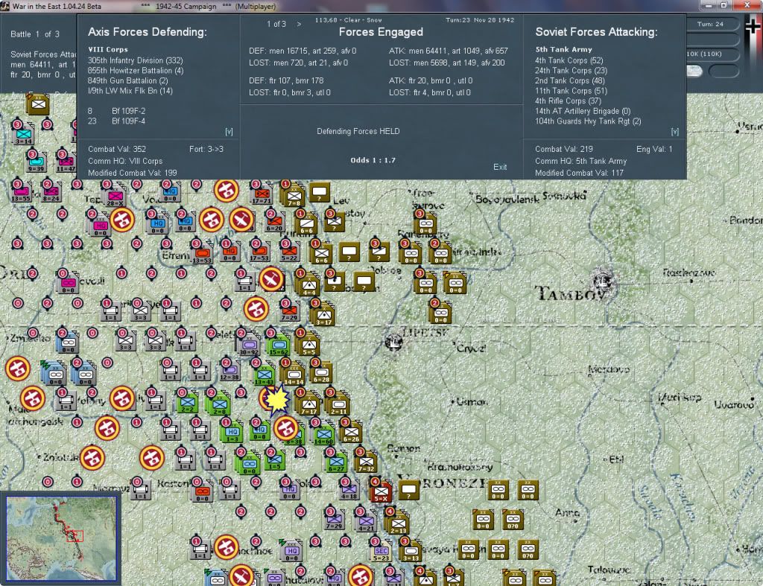Select the cyan 9=39 unit counter

(x=37, y=162)
